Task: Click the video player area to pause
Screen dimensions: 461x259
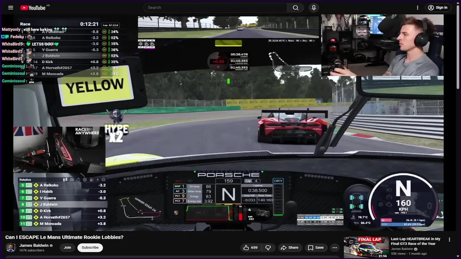Action: 228,122
